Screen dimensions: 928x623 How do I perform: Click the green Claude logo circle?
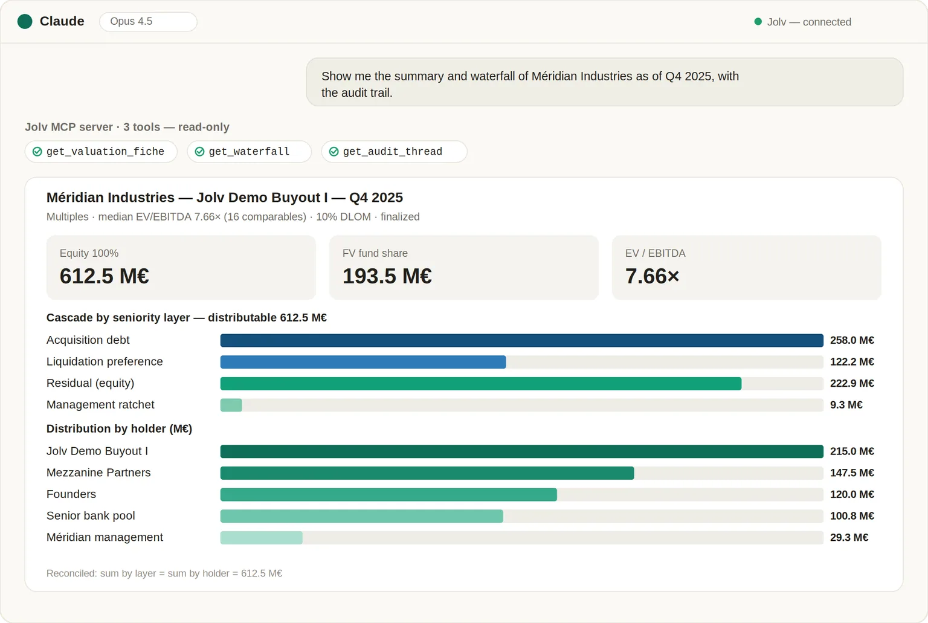point(25,22)
